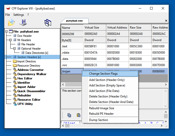Click the cascading windows icon in toolbar
The height and width of the screenshot is (136, 175).
point(48,23)
